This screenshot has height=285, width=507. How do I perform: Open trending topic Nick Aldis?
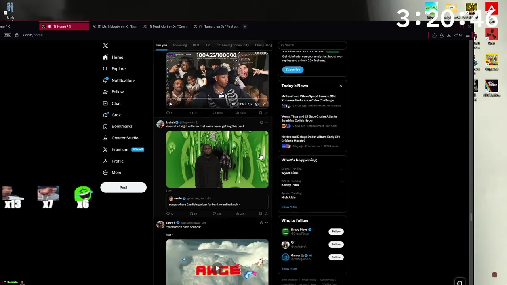289,198
